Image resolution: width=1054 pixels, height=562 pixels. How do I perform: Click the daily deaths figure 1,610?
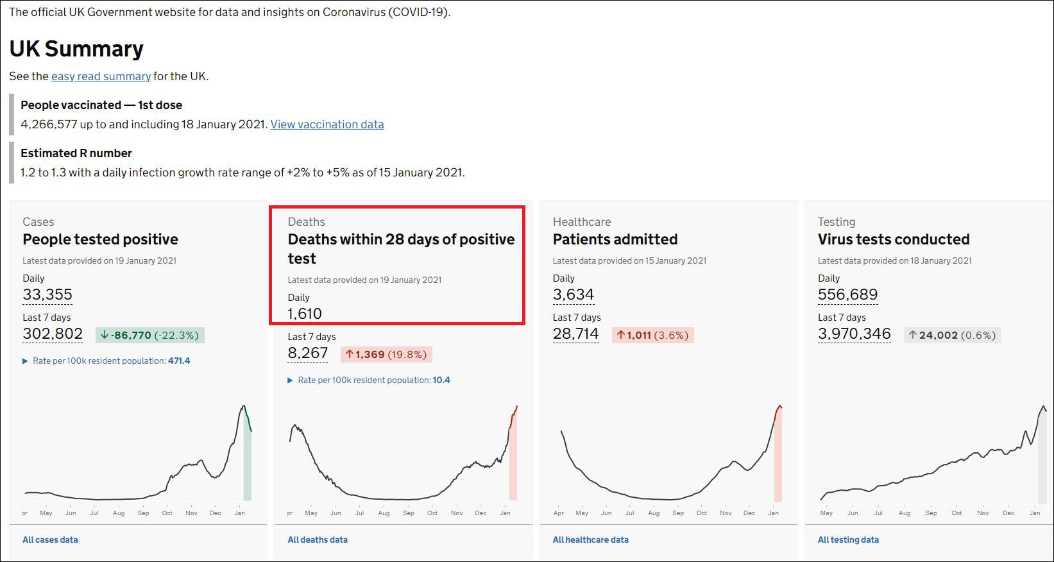(305, 314)
